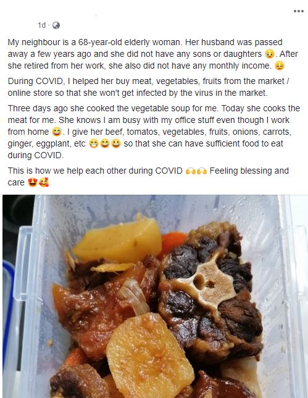This screenshot has width=308, height=398.
Task: Click the paragraph about the 68-year-old neighbour
Action: (x=153, y=54)
